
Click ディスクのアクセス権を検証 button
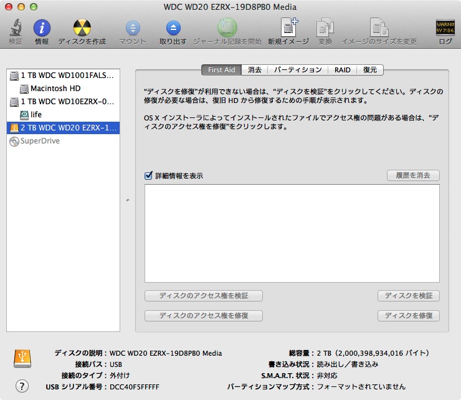[203, 296]
